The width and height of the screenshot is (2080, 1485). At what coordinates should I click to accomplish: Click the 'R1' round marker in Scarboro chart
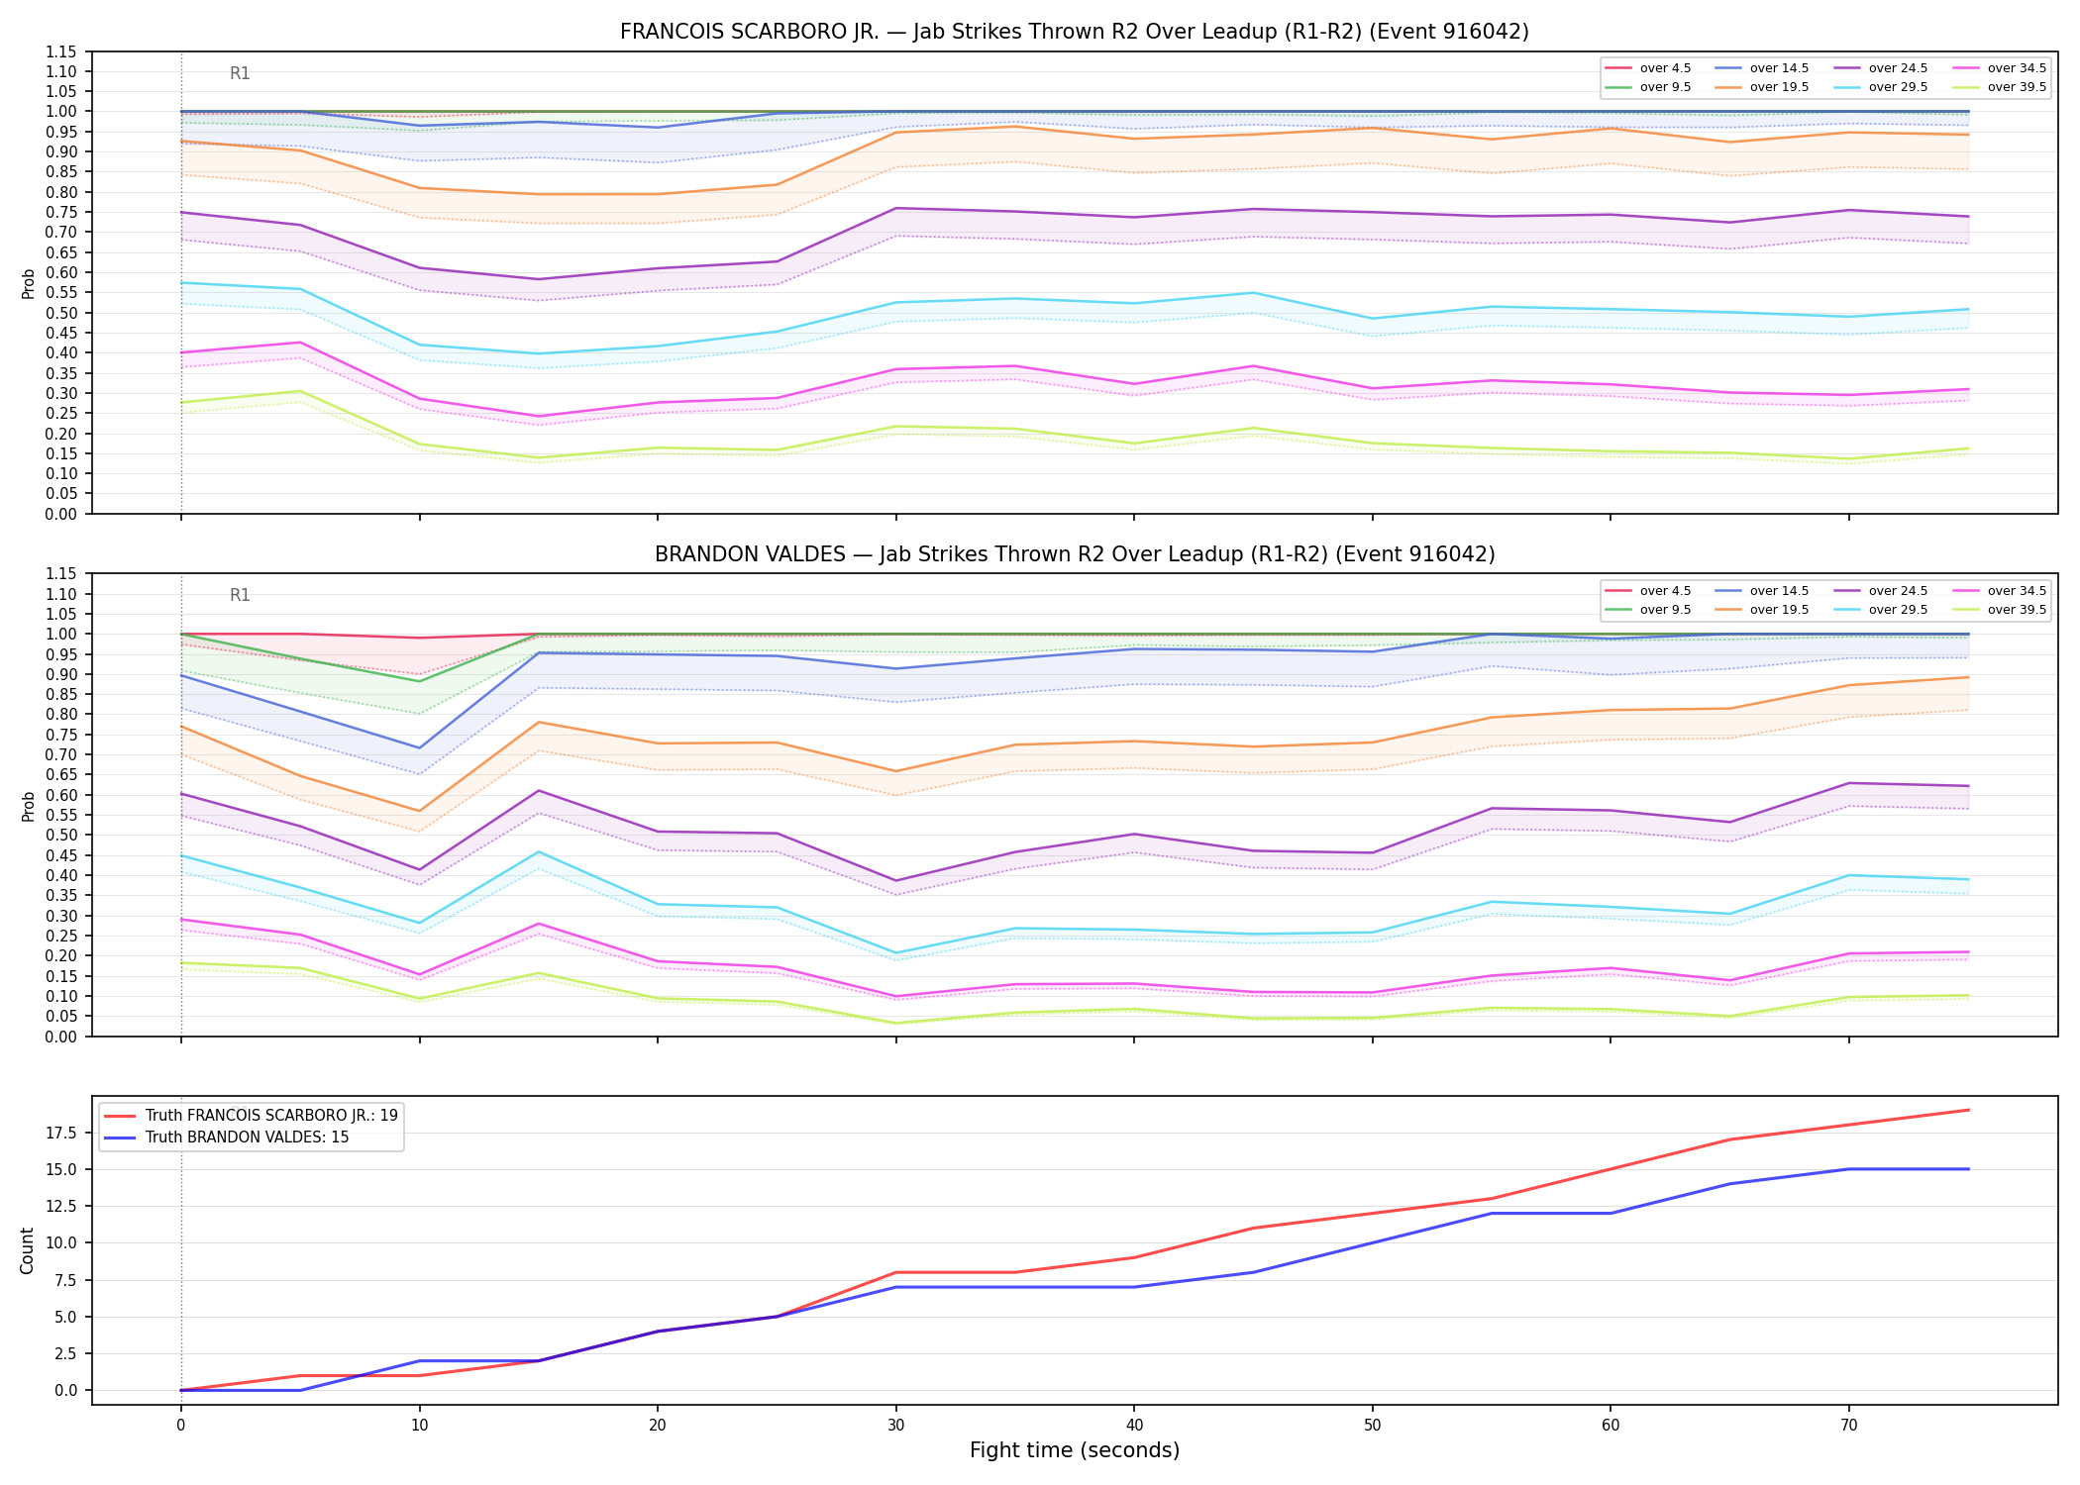coord(240,73)
